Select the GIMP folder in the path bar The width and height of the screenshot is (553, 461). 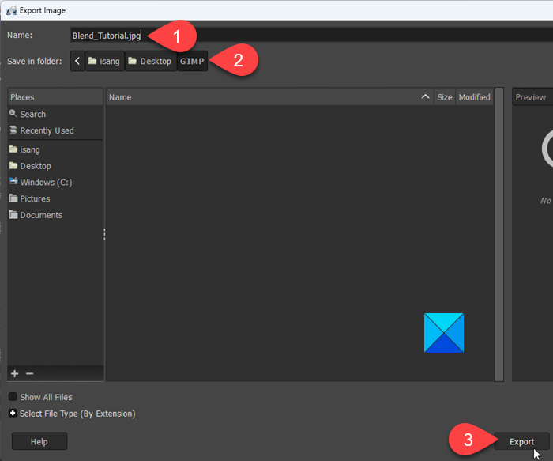click(x=192, y=61)
